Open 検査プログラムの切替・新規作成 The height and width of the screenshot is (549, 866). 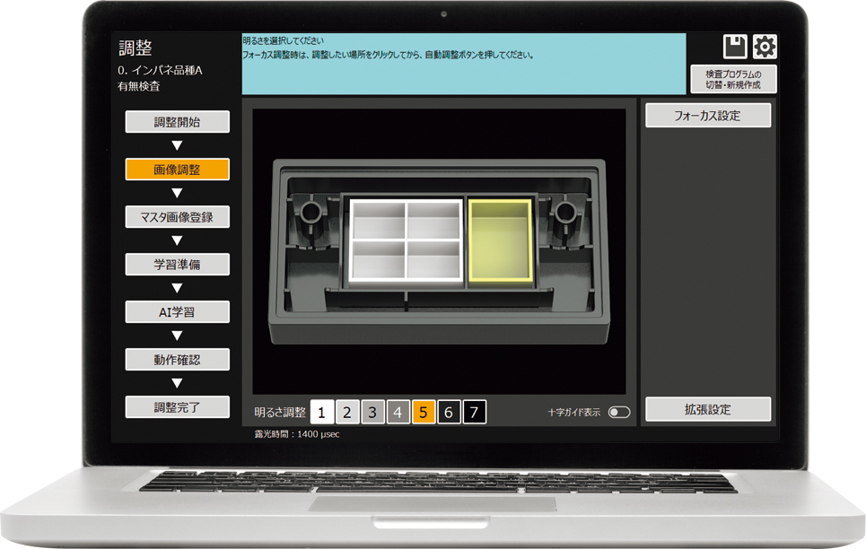pyautogui.click(x=732, y=79)
